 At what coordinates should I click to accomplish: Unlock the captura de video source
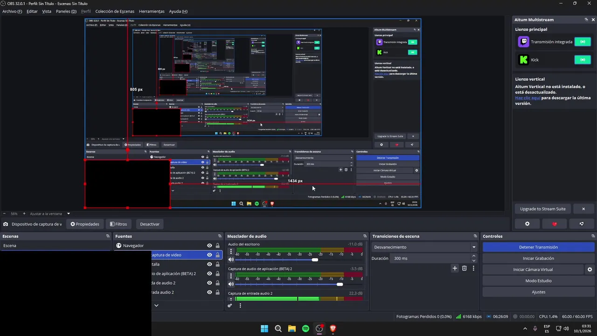[217, 255]
